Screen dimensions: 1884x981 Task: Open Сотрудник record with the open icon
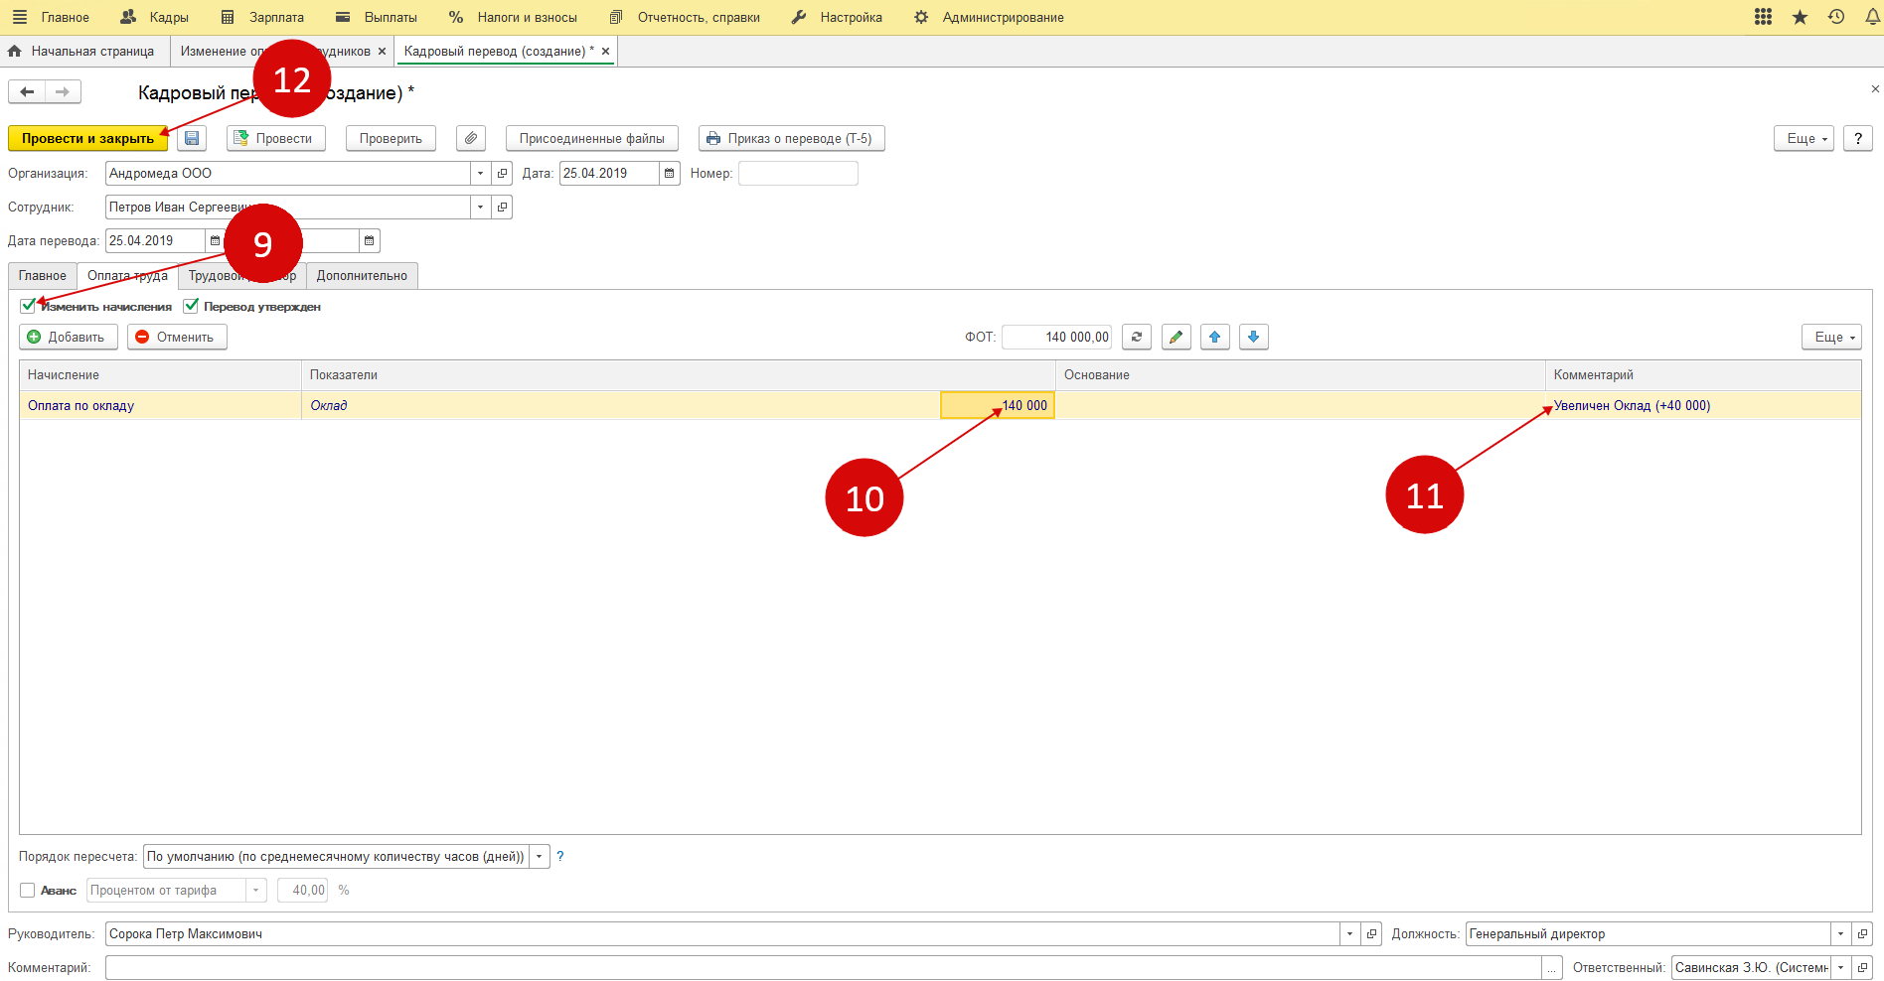(x=502, y=207)
